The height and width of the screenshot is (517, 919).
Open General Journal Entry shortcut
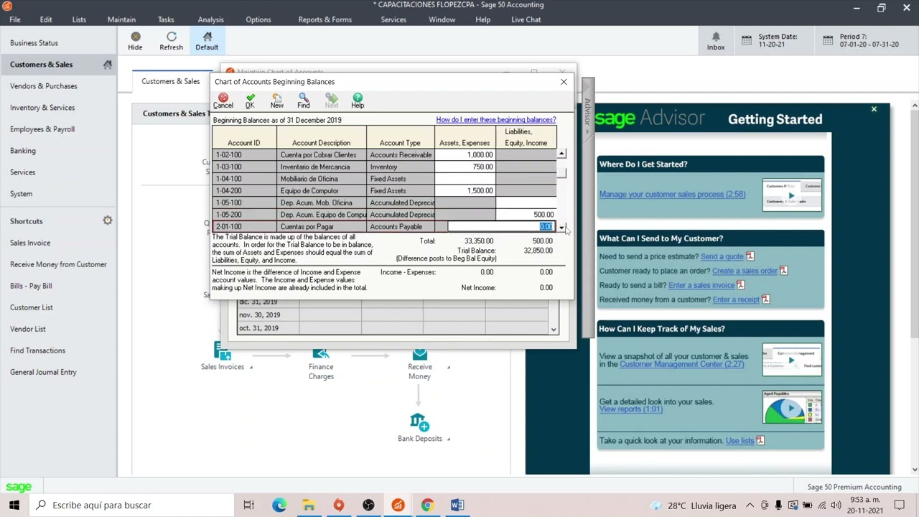click(x=43, y=372)
